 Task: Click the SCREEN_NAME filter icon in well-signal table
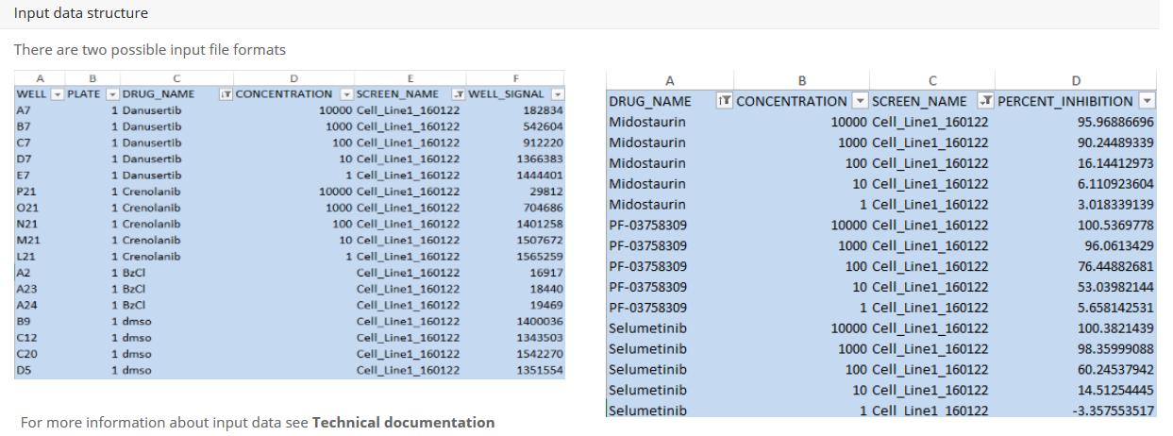point(458,94)
